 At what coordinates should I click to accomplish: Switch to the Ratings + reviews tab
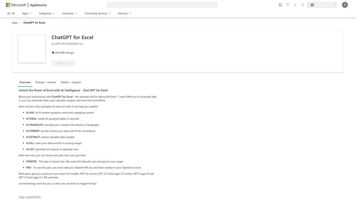46,82
